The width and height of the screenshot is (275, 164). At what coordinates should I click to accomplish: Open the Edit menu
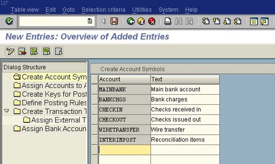pos(51,10)
